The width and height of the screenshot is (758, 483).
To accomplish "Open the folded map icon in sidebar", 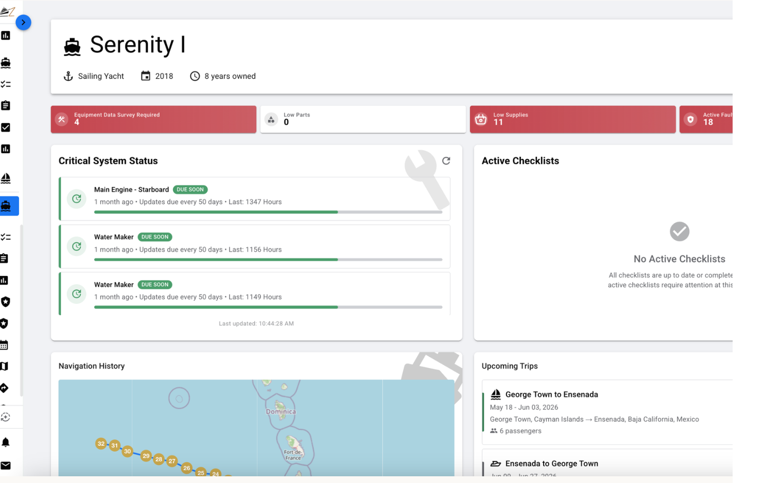I will click(x=4, y=367).
